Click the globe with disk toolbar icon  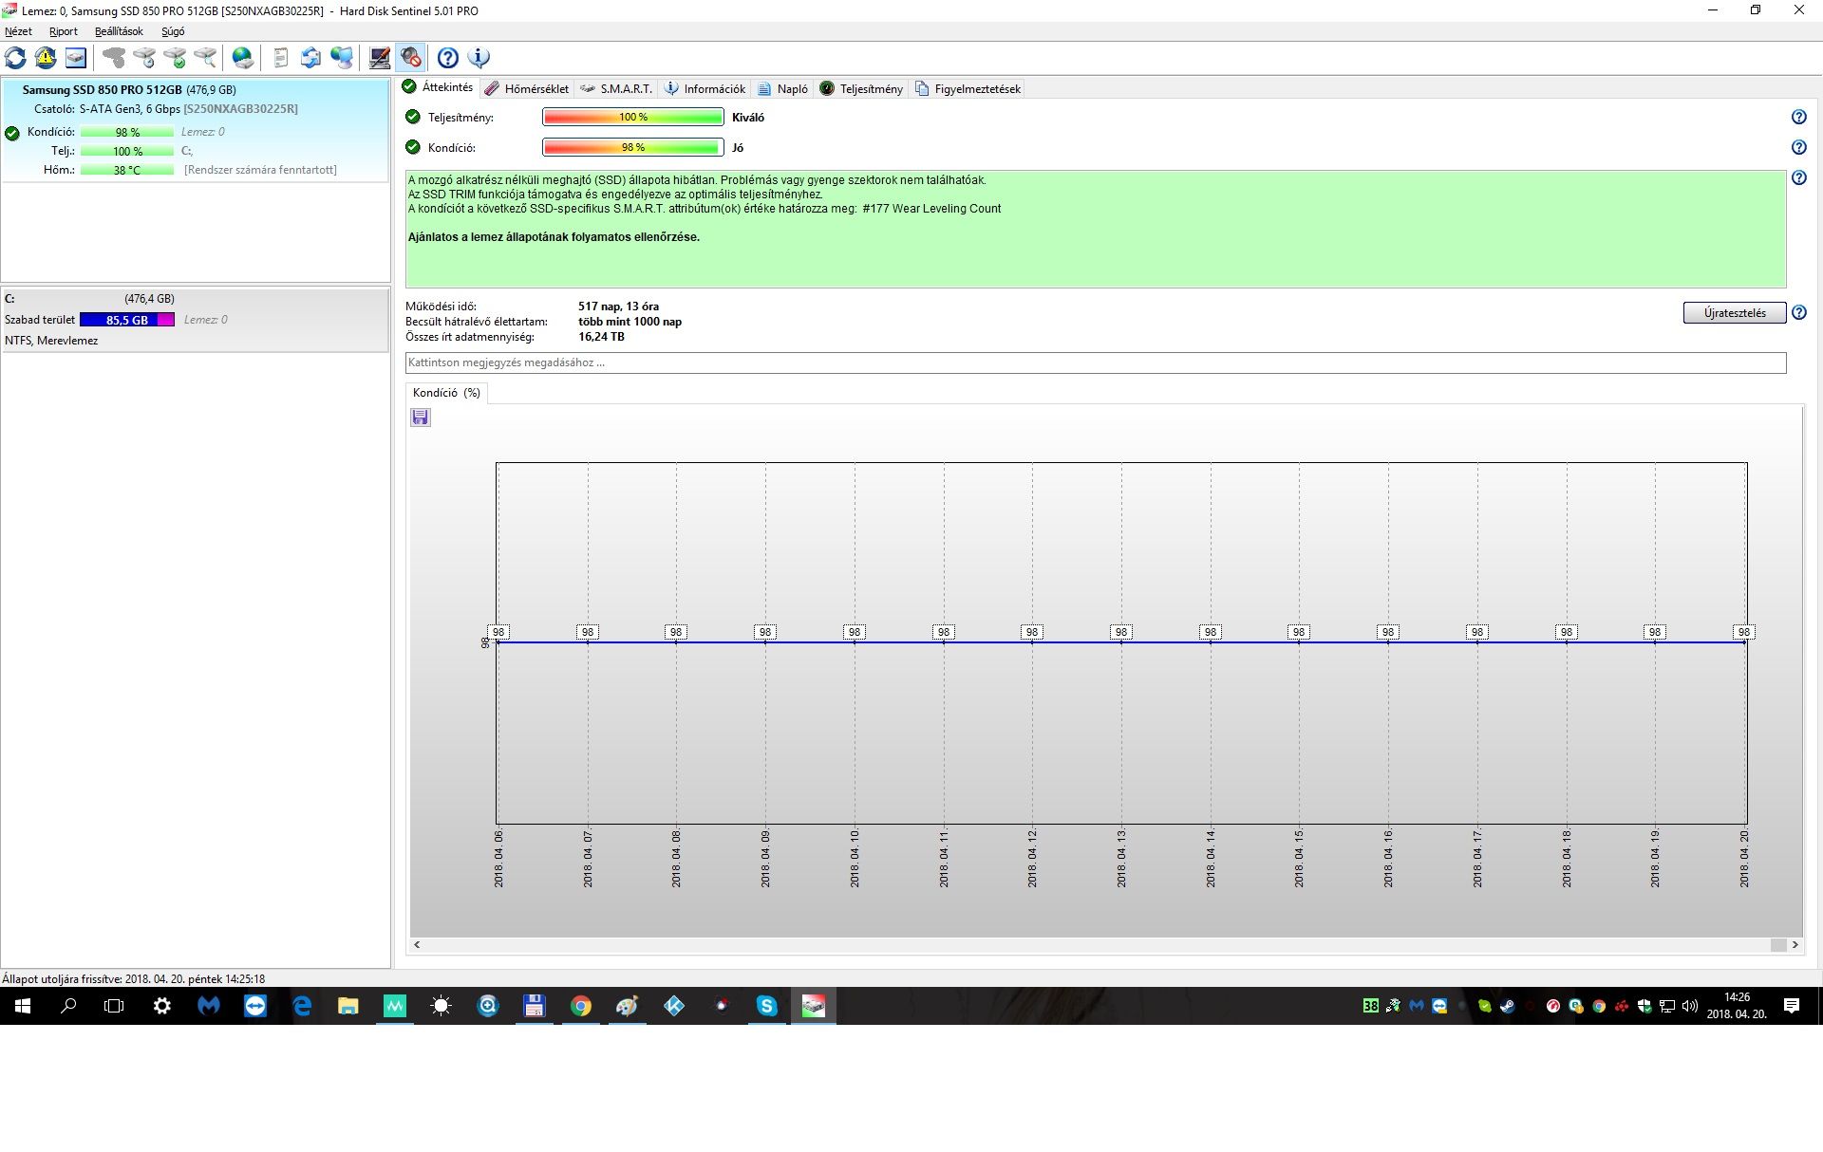tap(243, 58)
